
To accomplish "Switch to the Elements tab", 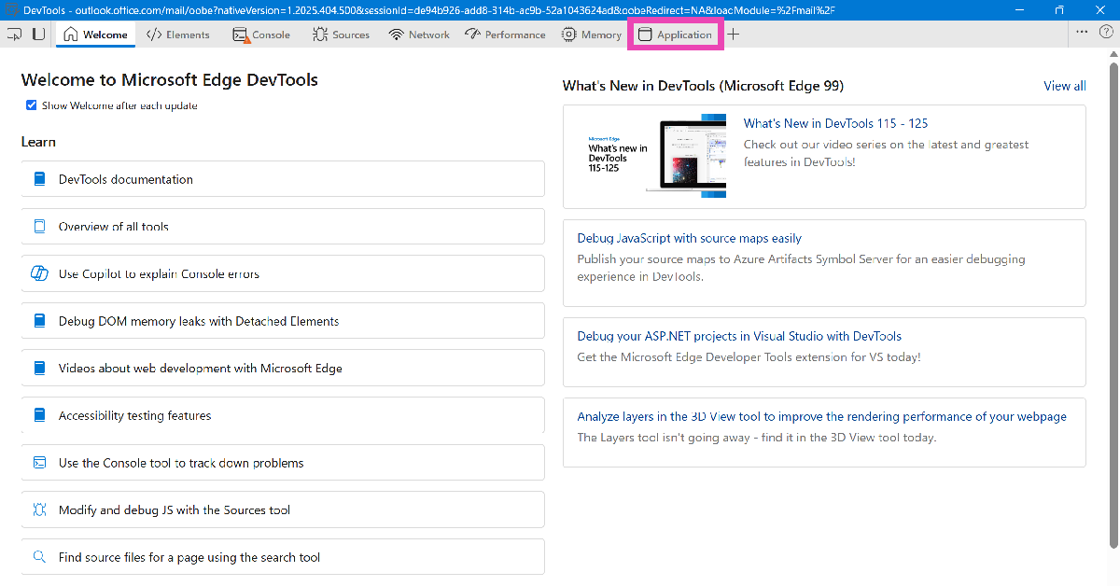I will [x=178, y=35].
